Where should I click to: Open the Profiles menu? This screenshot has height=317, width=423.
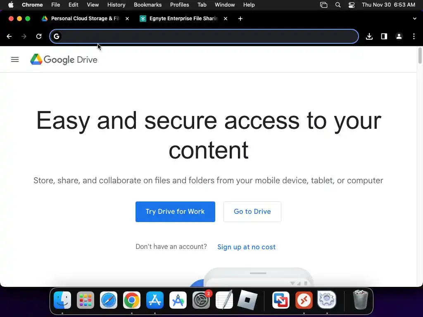[x=179, y=5]
